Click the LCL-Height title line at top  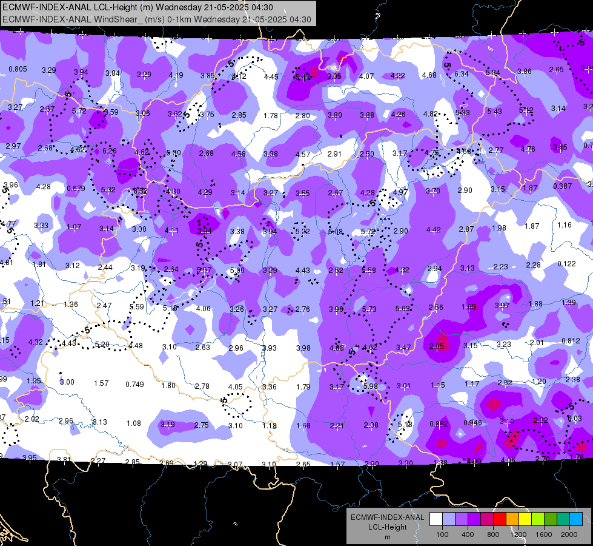point(137,7)
